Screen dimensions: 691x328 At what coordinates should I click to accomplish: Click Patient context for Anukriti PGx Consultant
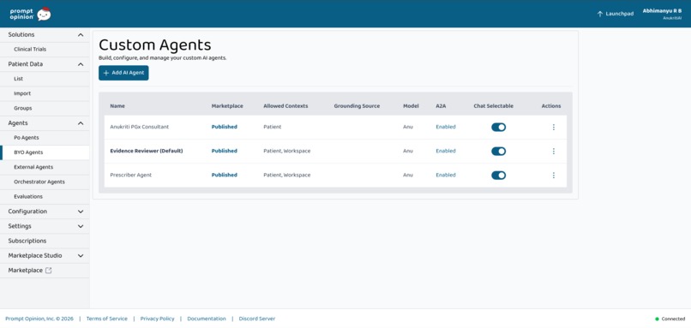pyautogui.click(x=273, y=127)
